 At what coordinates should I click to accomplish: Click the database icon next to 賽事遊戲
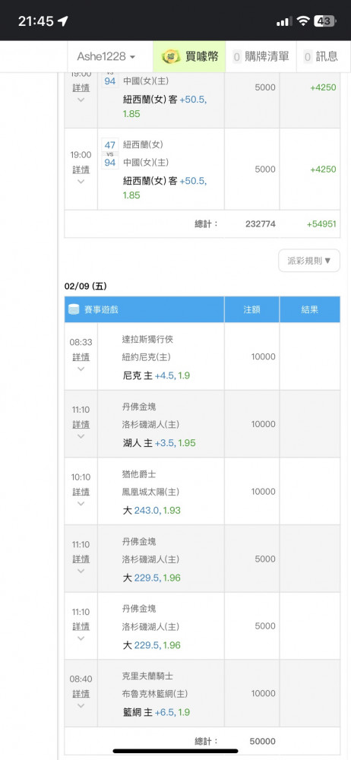(74, 309)
